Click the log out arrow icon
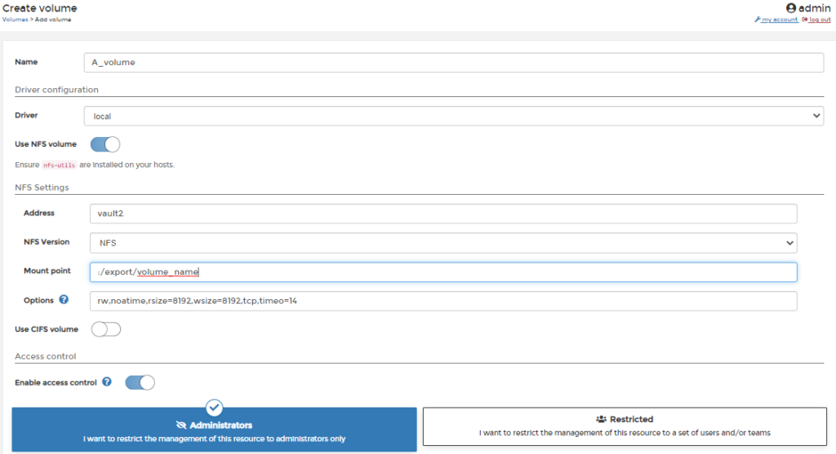The height and width of the screenshot is (454, 836). tap(804, 20)
